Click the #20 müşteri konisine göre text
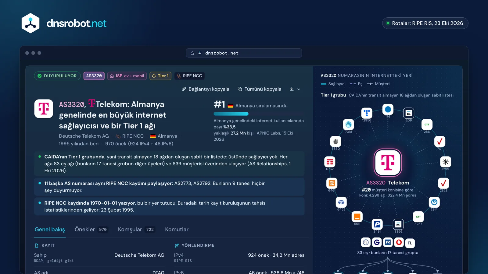The width and height of the screenshot is (488, 274). tap(388, 190)
